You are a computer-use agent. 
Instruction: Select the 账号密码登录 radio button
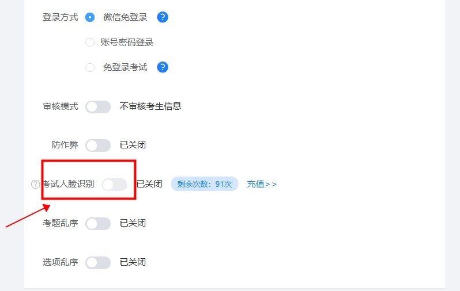point(90,42)
